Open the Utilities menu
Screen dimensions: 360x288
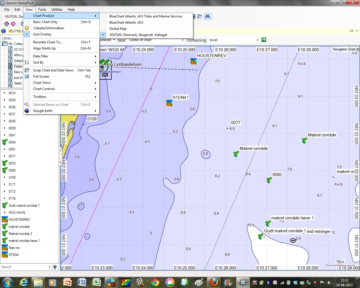(57, 9)
